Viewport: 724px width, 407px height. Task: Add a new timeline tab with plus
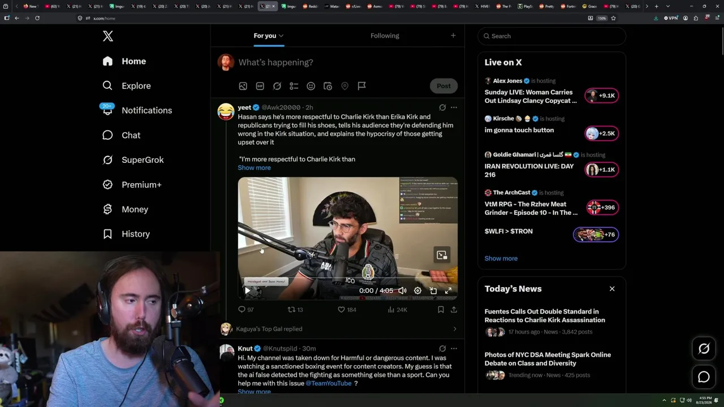coord(453,36)
